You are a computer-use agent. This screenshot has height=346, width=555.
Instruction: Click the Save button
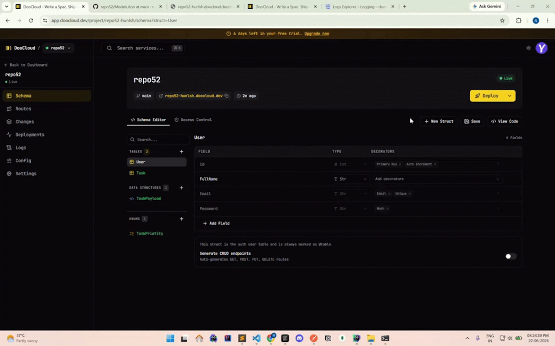pyautogui.click(x=472, y=121)
